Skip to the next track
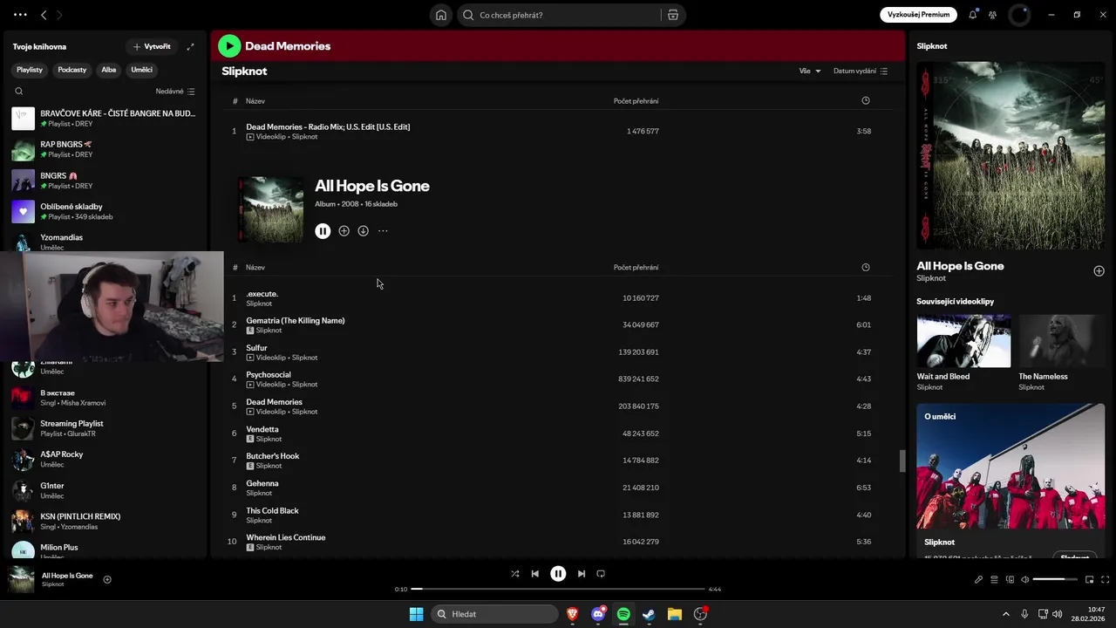Screen dimensions: 1116x628 coord(582,574)
